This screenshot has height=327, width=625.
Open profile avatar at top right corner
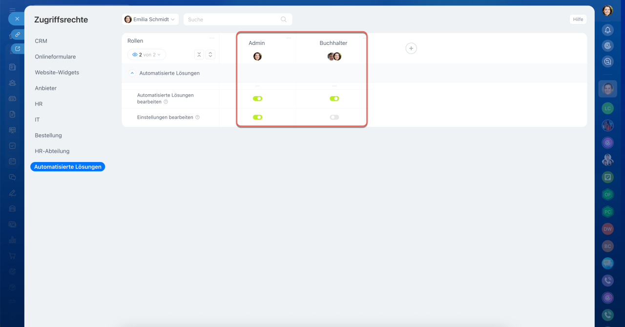point(607,10)
